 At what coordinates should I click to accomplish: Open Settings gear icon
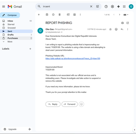[112, 7]
